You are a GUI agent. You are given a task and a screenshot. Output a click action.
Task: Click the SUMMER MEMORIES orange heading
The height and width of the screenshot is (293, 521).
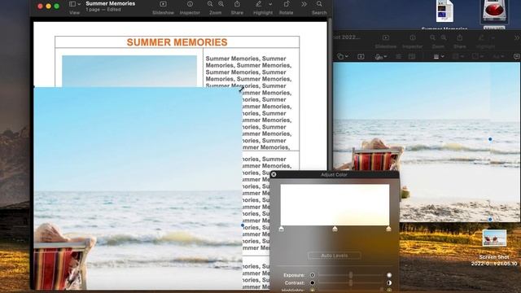click(x=177, y=42)
